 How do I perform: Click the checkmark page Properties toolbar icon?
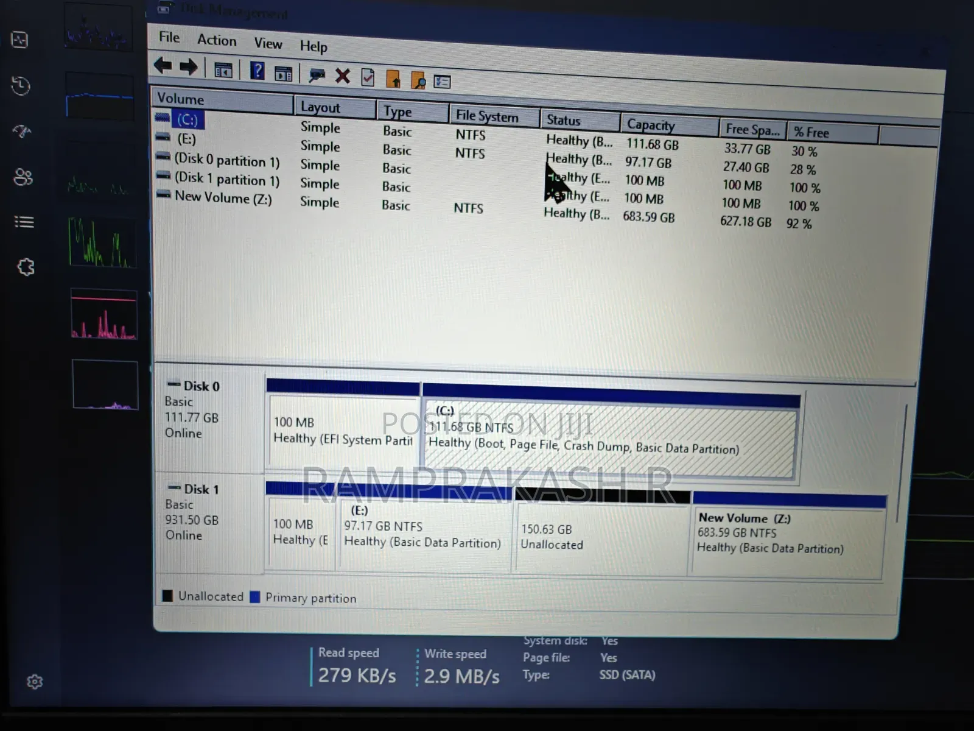pos(368,77)
